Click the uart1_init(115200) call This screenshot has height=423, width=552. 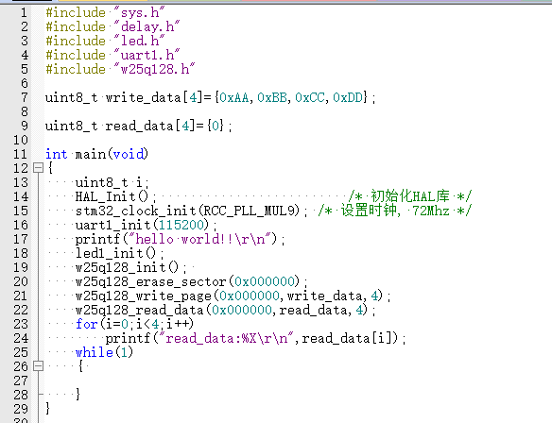[146, 225]
